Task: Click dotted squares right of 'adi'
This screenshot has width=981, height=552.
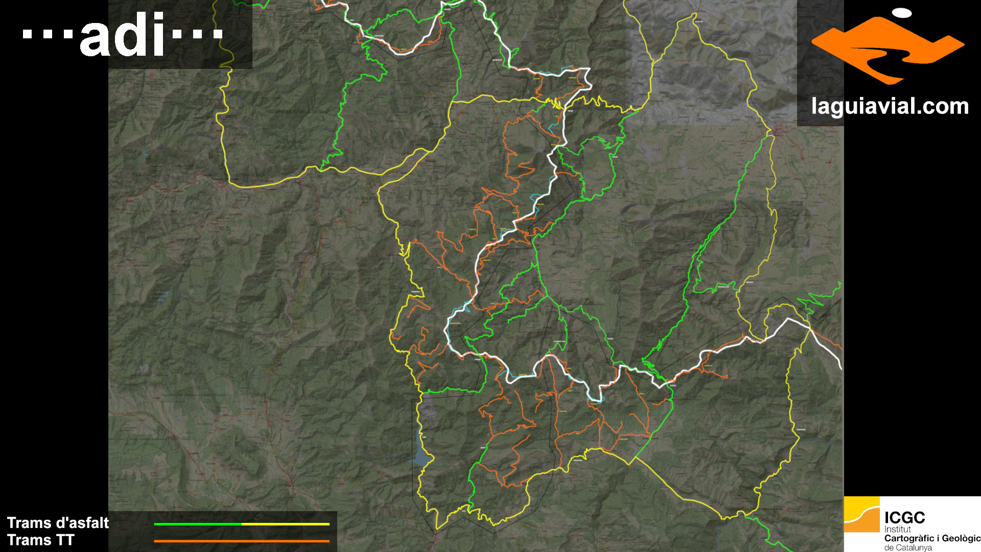Action: (x=198, y=34)
